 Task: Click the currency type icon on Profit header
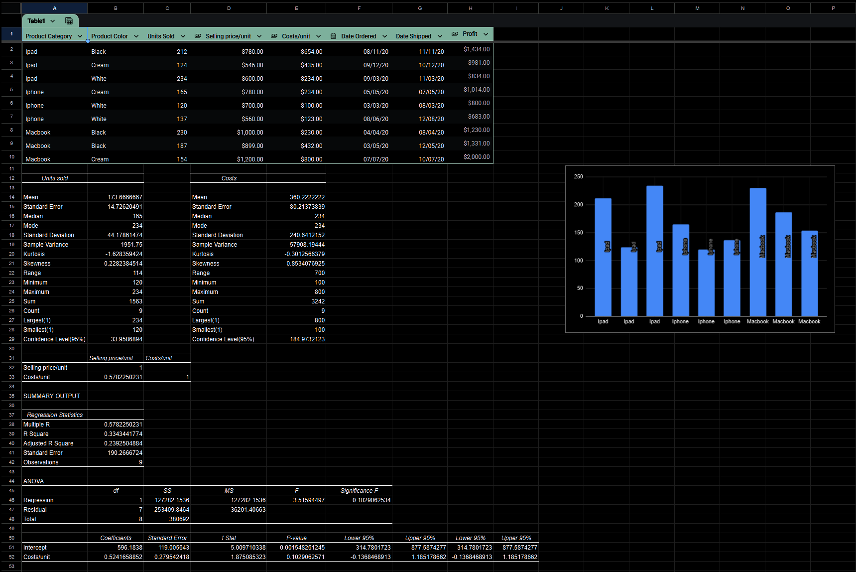[455, 34]
